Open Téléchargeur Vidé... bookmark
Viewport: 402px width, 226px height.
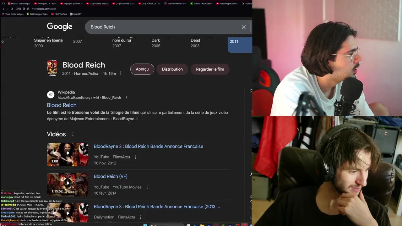pos(37,14)
